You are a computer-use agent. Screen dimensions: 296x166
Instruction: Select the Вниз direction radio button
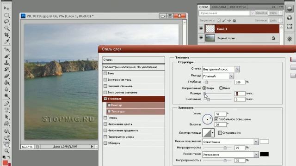tap(221, 88)
